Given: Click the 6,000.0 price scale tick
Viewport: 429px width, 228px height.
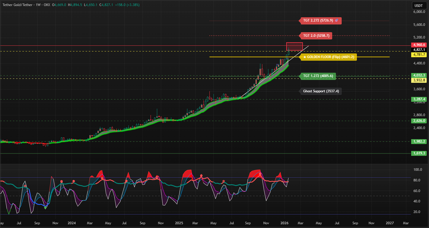Looking at the screenshot, I should (x=419, y=12).
